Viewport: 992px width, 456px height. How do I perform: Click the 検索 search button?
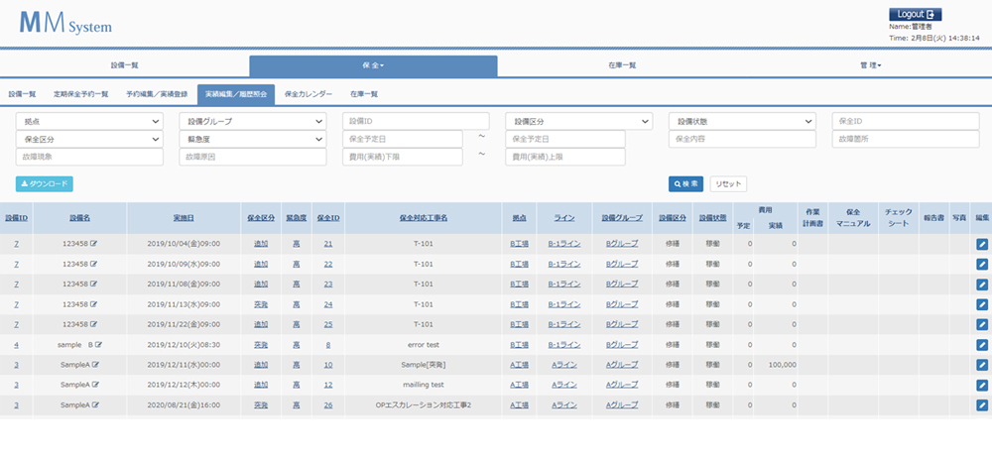685,184
